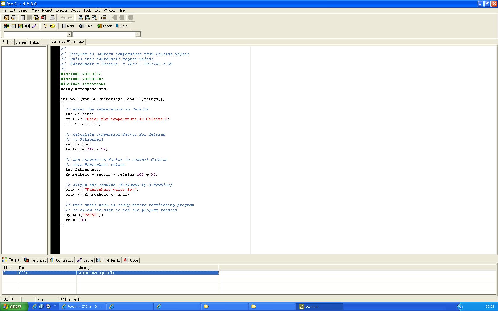Select the Compile Log tab

pyautogui.click(x=61, y=260)
